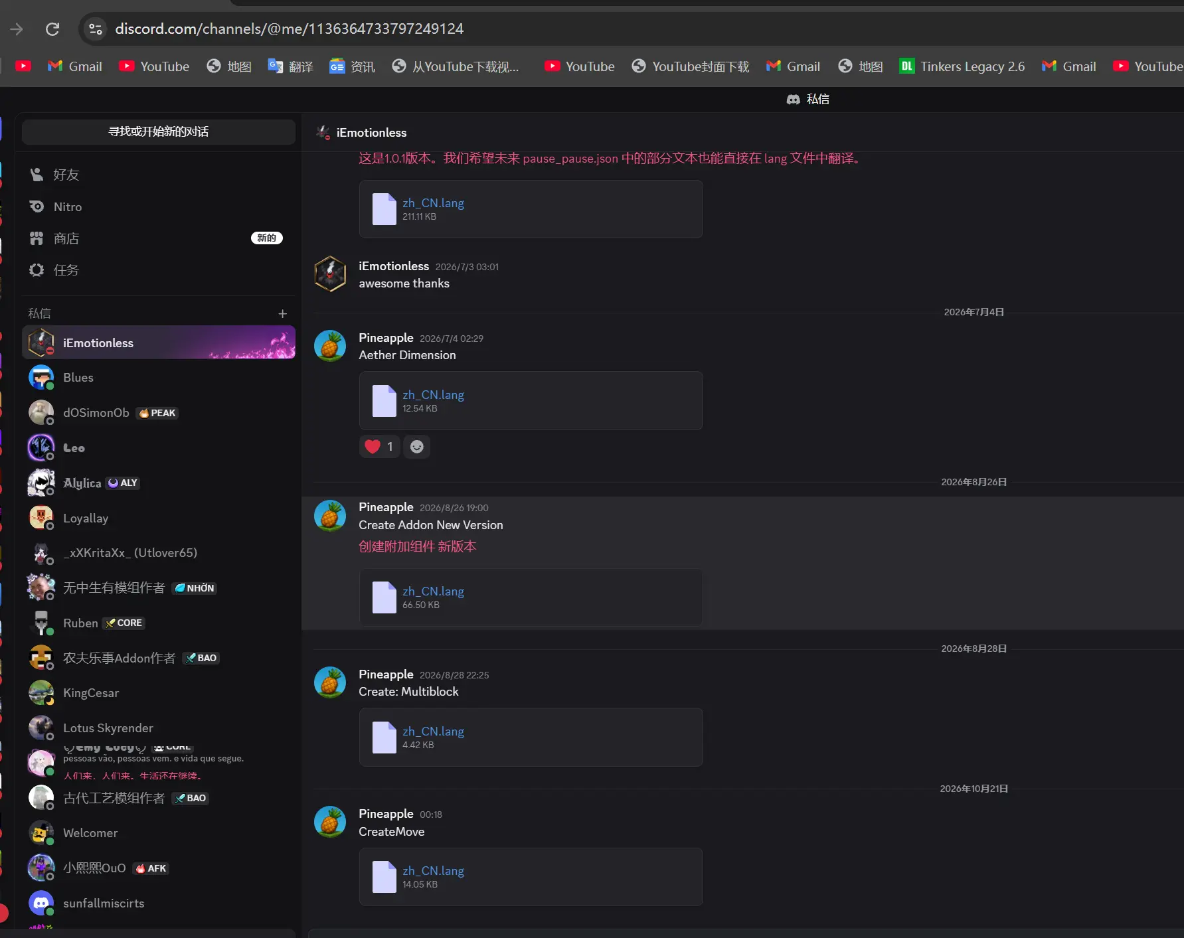
Task: Open the 翻译 translate bookmark
Action: pyautogui.click(x=291, y=66)
